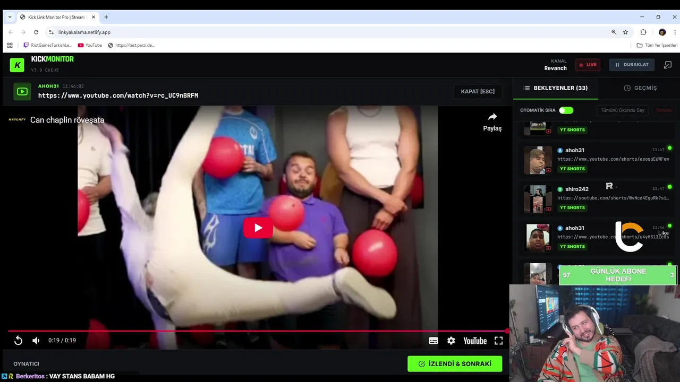Open the test.parzi.de bookmark

coord(131,45)
